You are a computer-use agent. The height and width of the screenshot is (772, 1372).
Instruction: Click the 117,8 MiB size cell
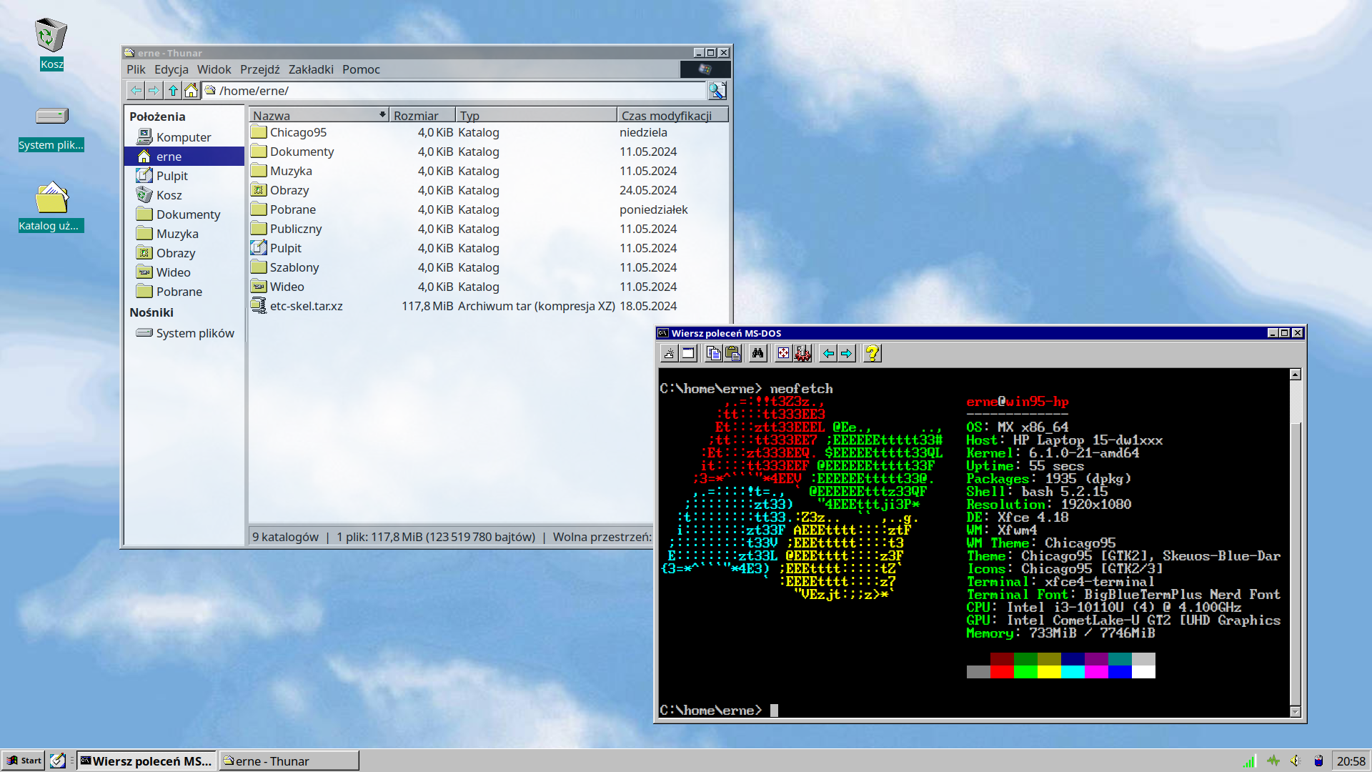[427, 306]
